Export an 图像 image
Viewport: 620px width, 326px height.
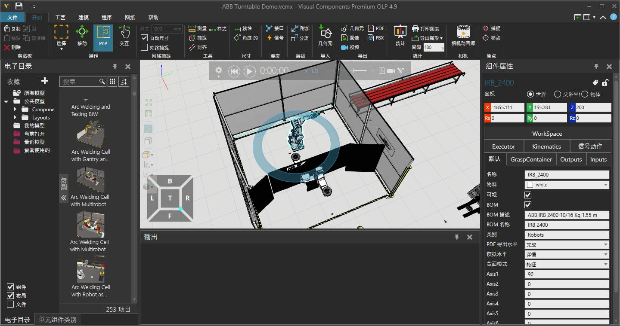pos(350,38)
